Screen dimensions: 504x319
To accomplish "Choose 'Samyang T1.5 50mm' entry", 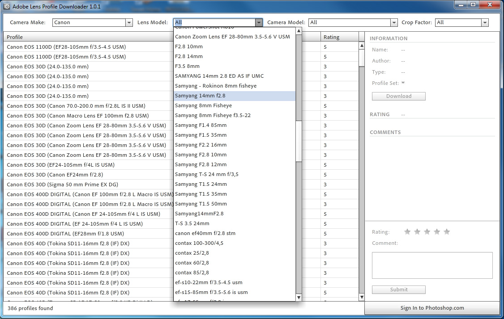I will point(235,204).
